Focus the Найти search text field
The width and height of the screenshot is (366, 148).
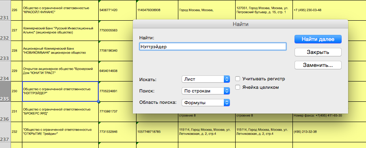pos(212,46)
